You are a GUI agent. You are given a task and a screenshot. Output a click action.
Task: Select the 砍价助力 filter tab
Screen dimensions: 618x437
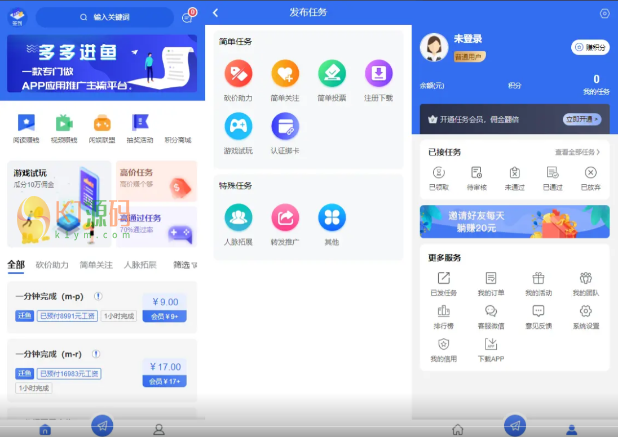tap(52, 265)
